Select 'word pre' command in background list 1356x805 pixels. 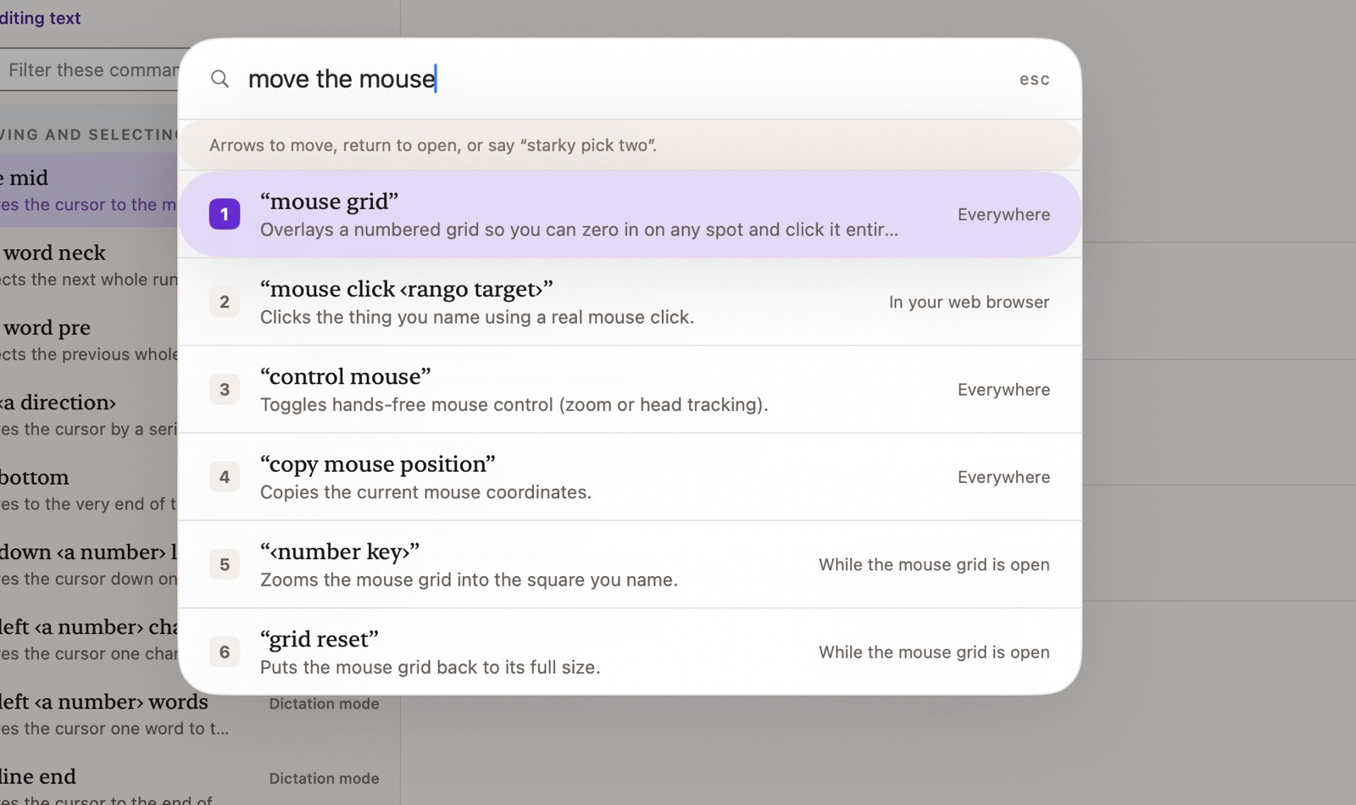[89, 339]
